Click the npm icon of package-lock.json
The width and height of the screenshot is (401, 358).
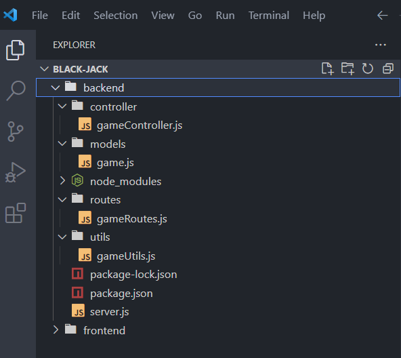tap(77, 273)
